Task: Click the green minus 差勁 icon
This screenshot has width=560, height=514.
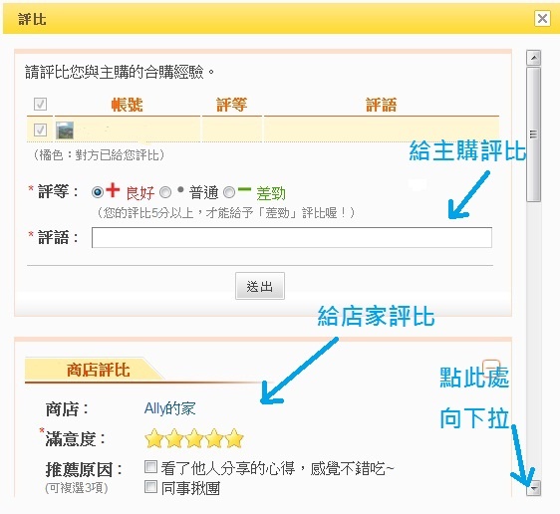Action: [244, 189]
